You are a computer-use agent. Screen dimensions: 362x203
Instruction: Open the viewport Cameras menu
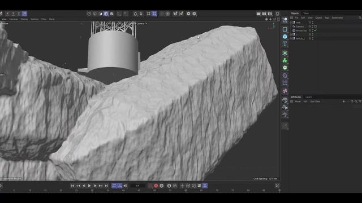click(14, 19)
